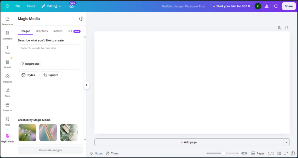
Task: Click the Inspire me button
Action: coord(31,64)
